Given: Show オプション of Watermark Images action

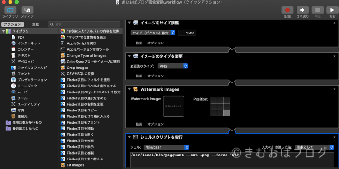Looking at the screenshot, I should (155, 124).
